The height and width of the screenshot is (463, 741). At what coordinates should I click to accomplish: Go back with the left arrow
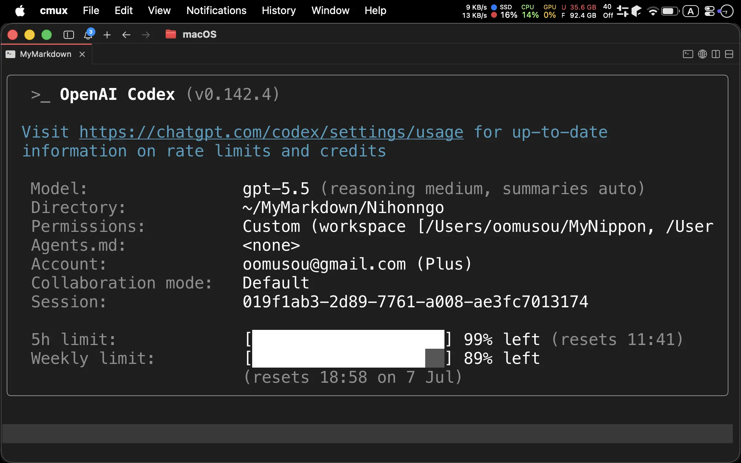pos(126,35)
